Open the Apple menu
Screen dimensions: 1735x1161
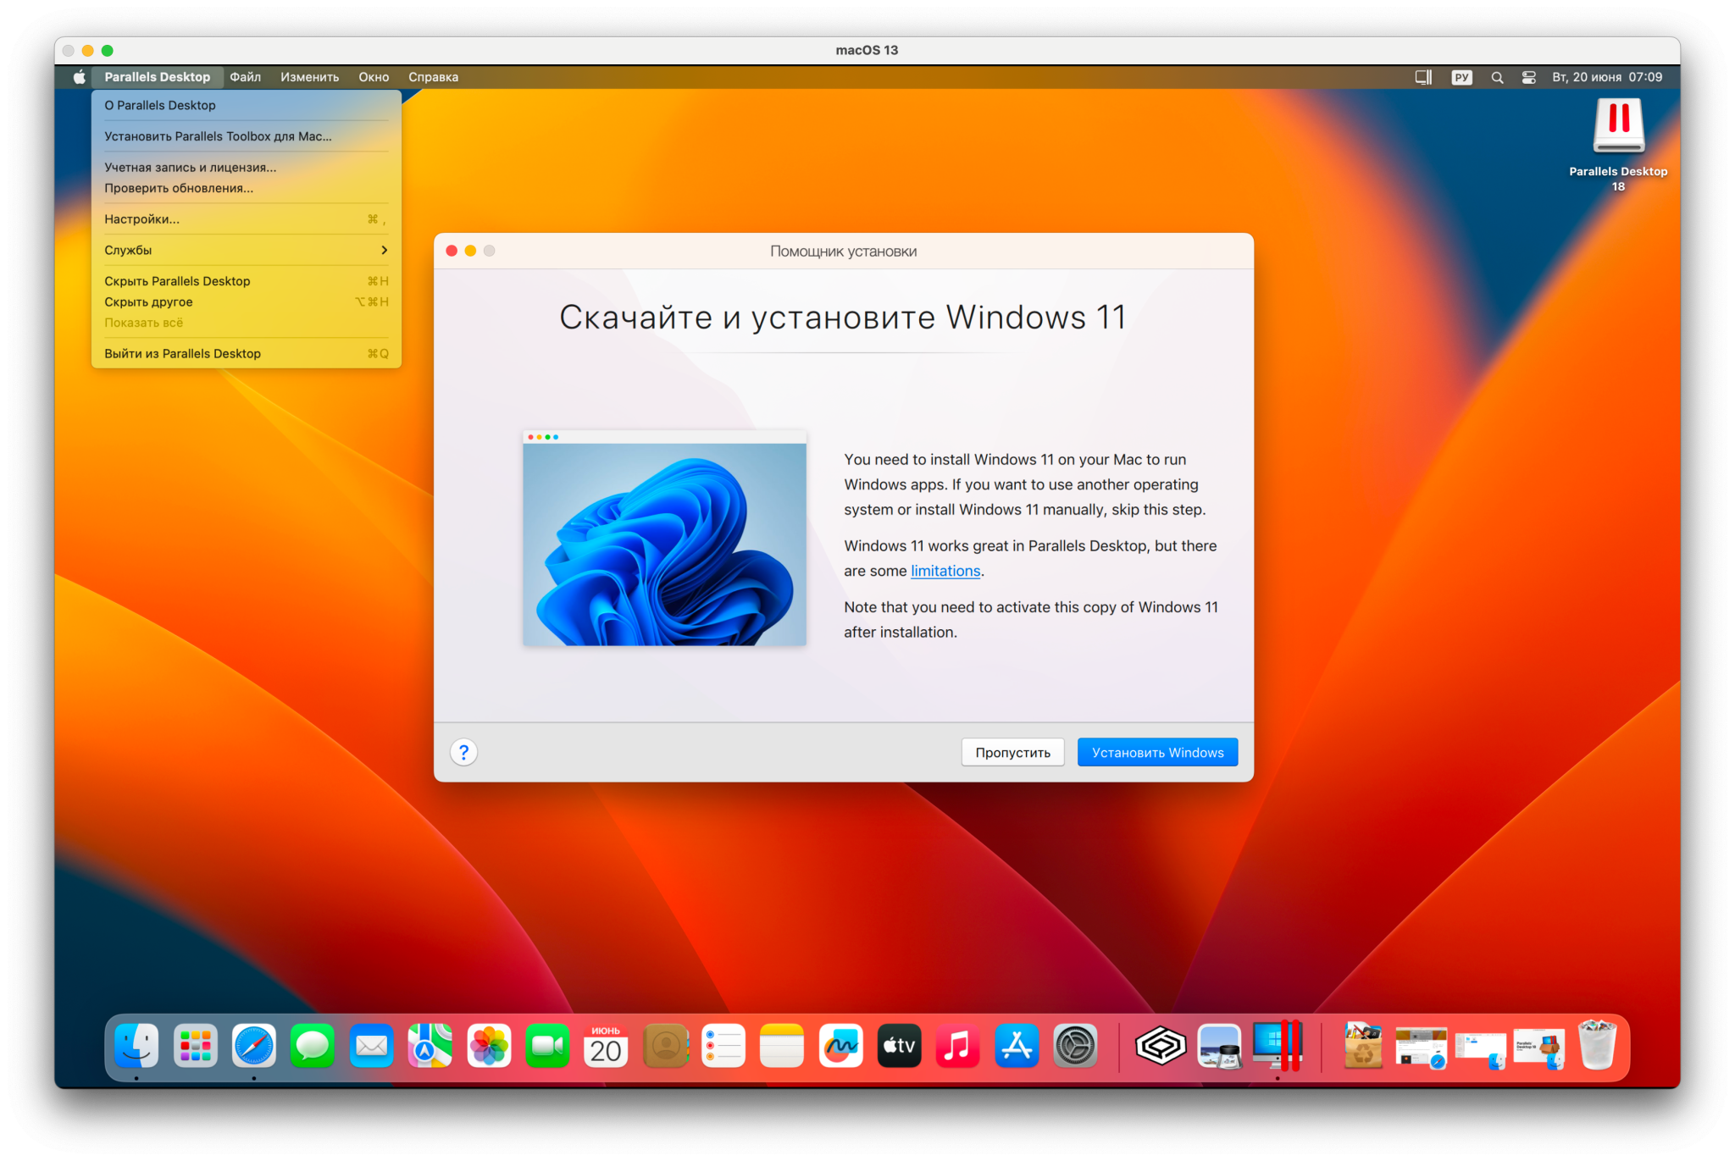coord(79,77)
